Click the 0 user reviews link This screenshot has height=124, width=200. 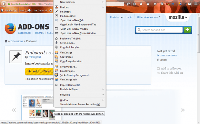coord(167,55)
